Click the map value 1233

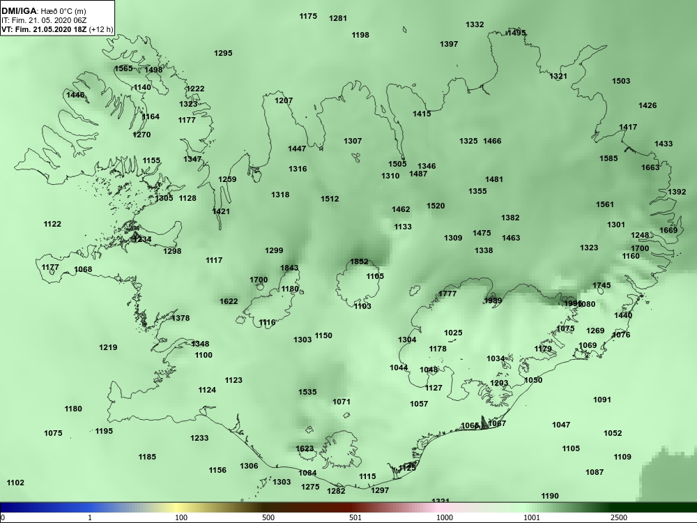click(199, 438)
